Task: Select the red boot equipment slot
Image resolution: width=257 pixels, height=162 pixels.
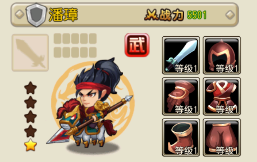Action: click(x=181, y=138)
